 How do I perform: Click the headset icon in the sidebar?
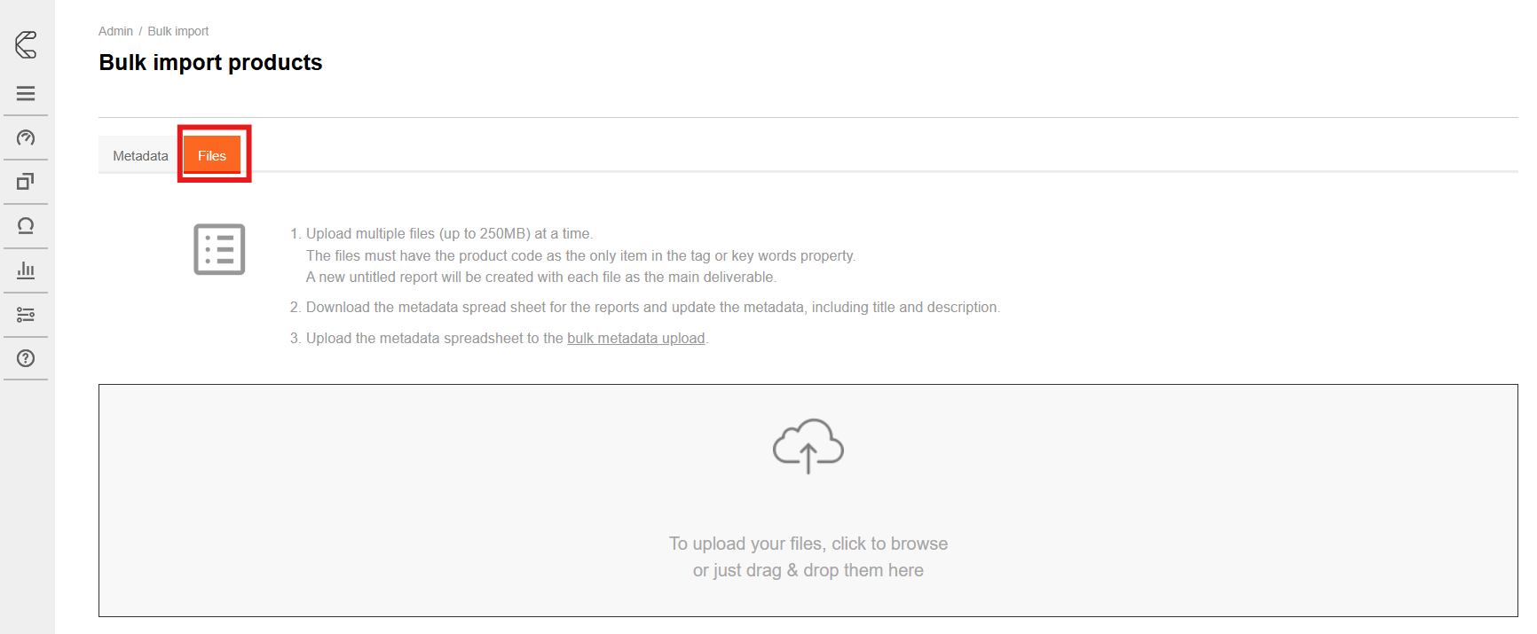coord(26,226)
